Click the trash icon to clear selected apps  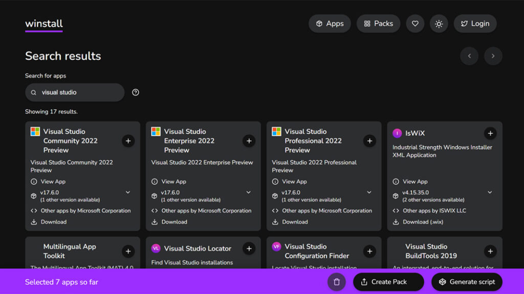336,281
